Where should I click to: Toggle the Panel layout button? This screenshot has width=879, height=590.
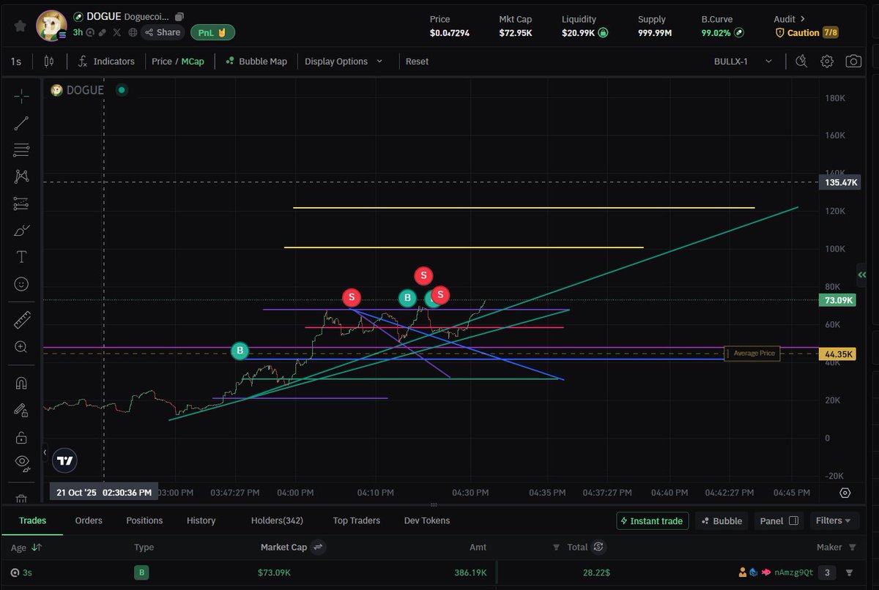(x=779, y=521)
